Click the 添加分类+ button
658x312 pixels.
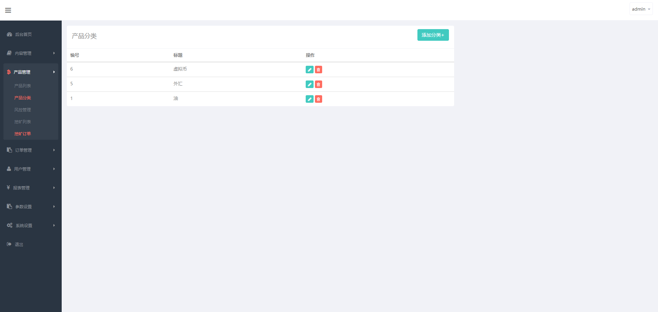pyautogui.click(x=433, y=35)
